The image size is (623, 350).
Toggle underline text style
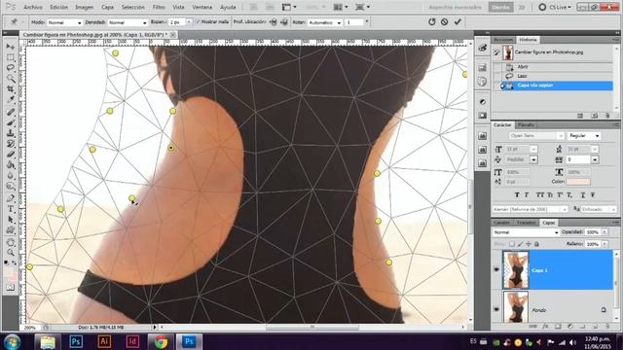point(582,194)
